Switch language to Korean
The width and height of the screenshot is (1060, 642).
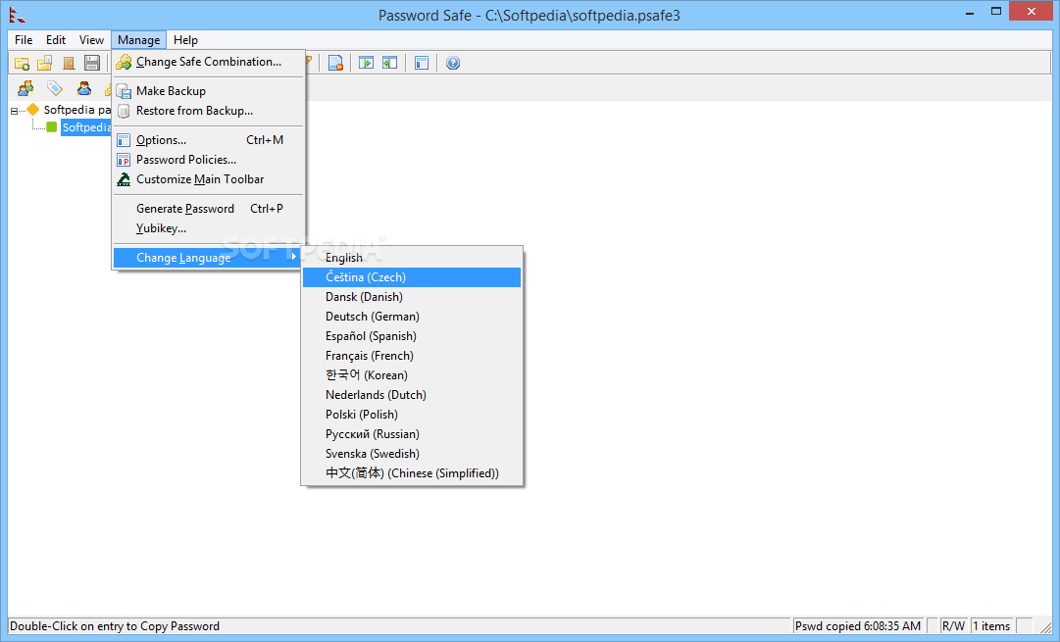click(x=412, y=375)
